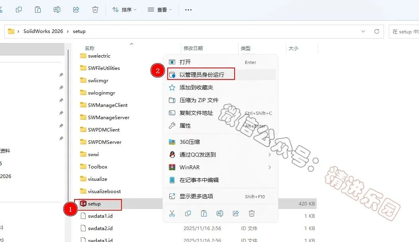
Task: Click the refresh button beside address bar
Action: coord(377,31)
